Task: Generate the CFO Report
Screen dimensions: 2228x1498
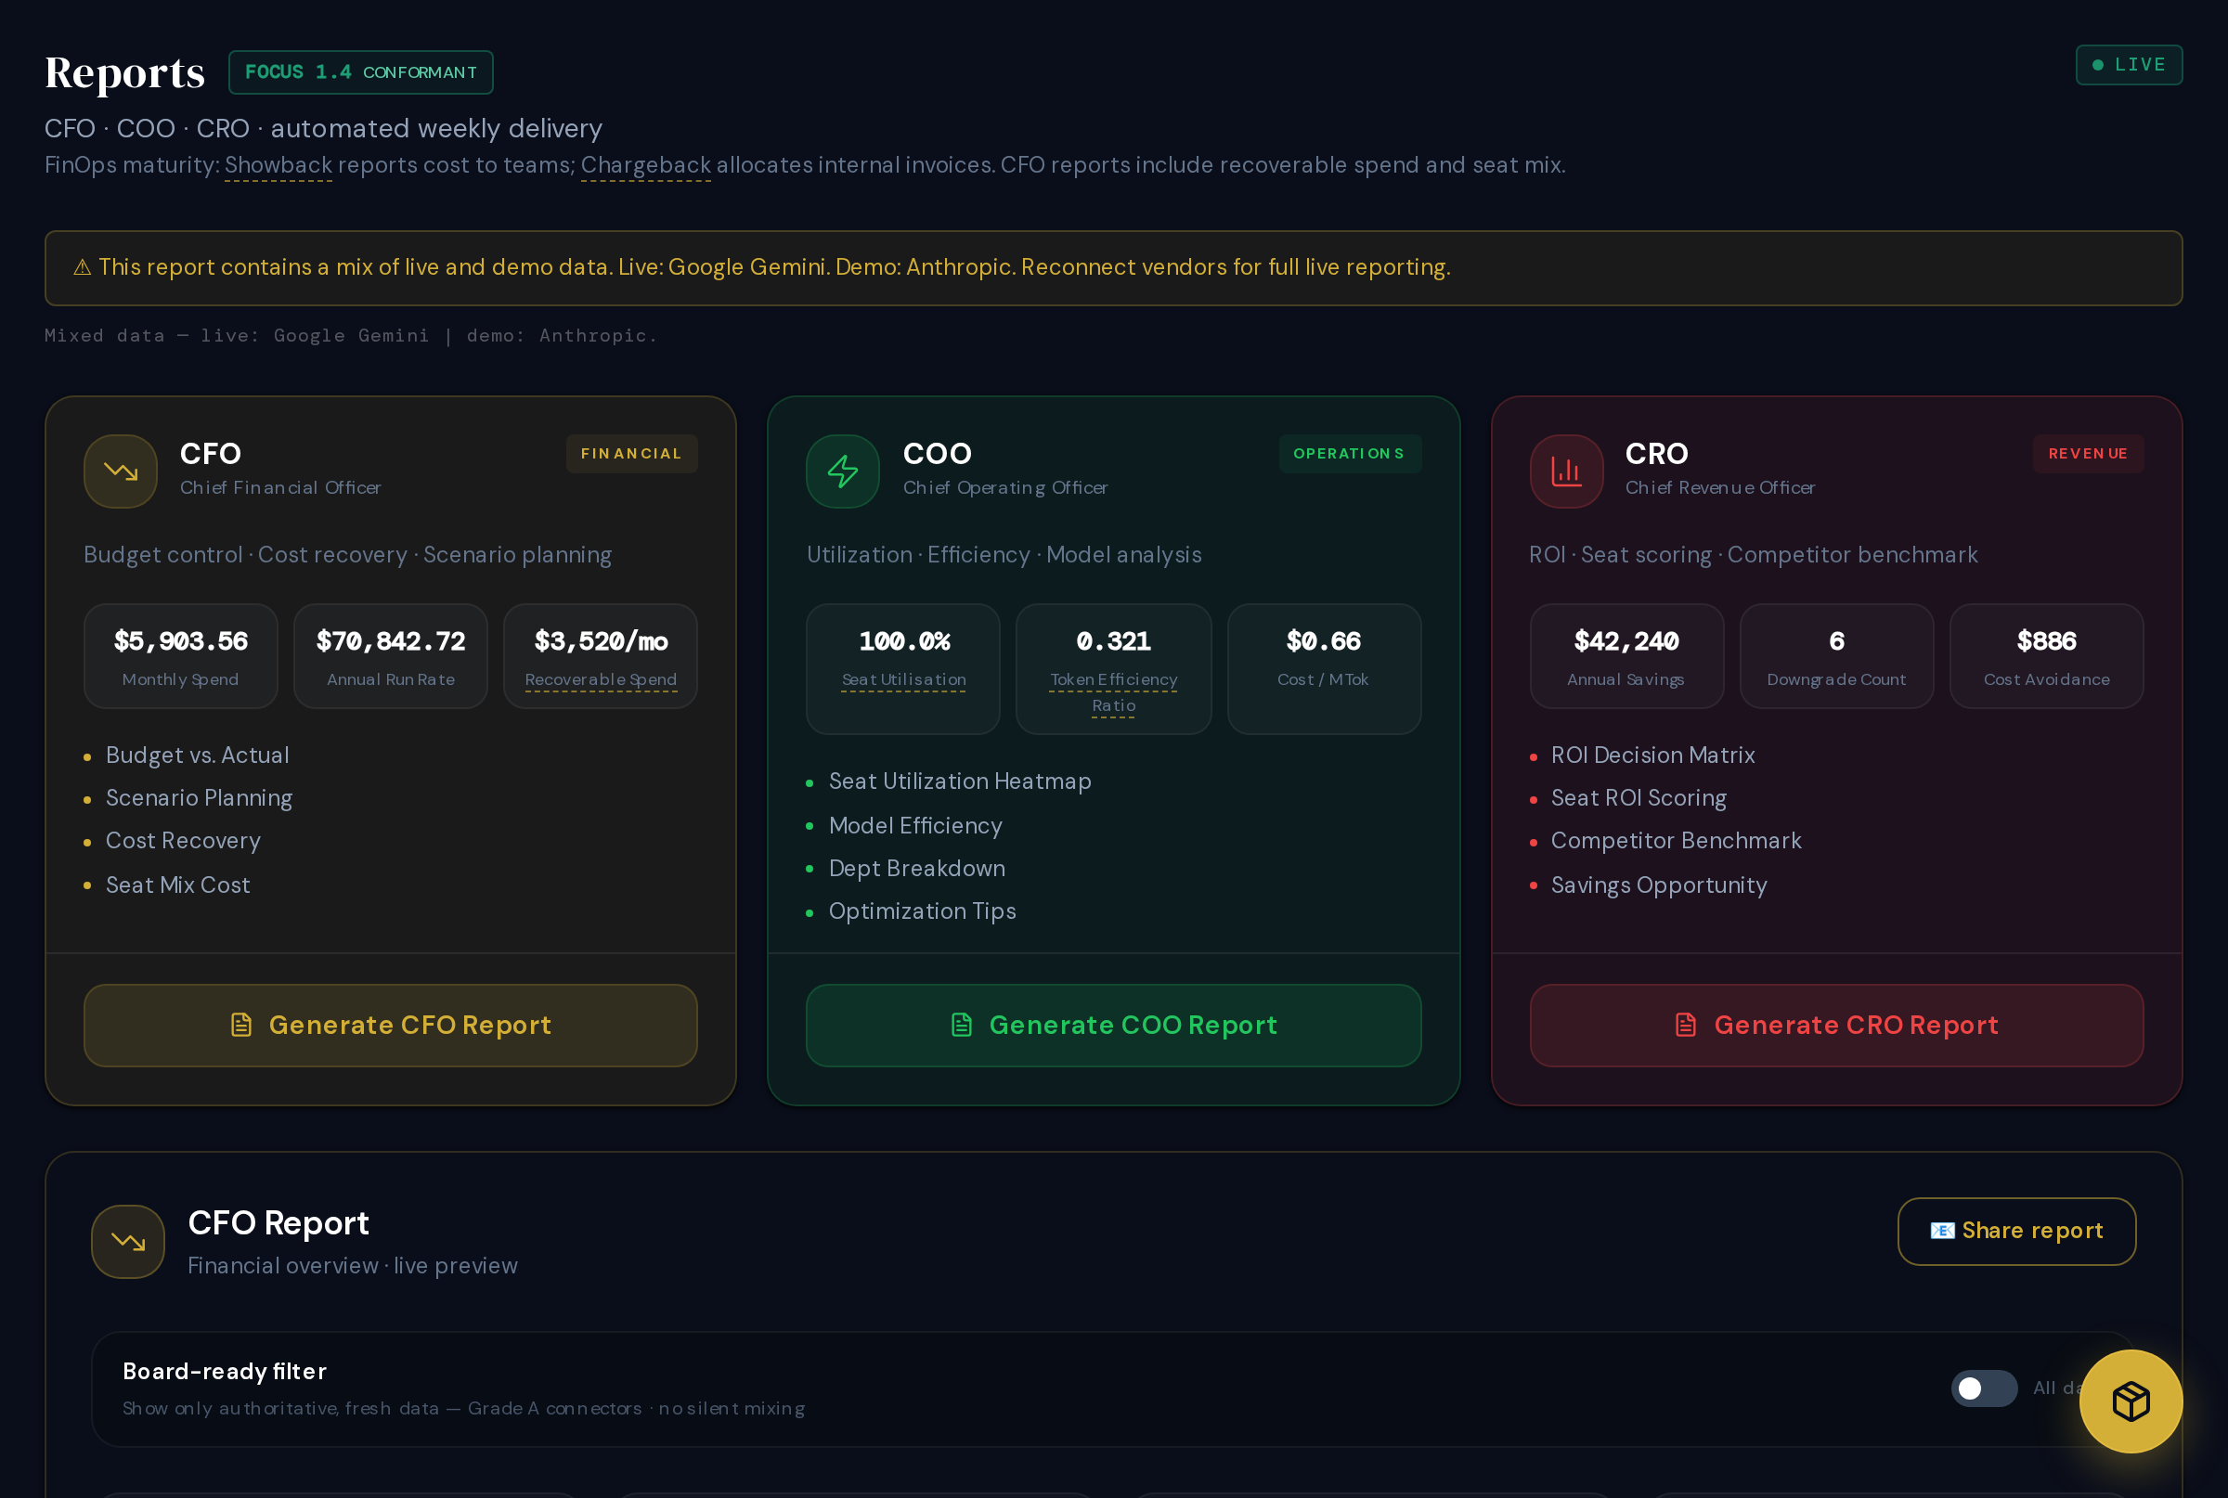Action: 391,1025
